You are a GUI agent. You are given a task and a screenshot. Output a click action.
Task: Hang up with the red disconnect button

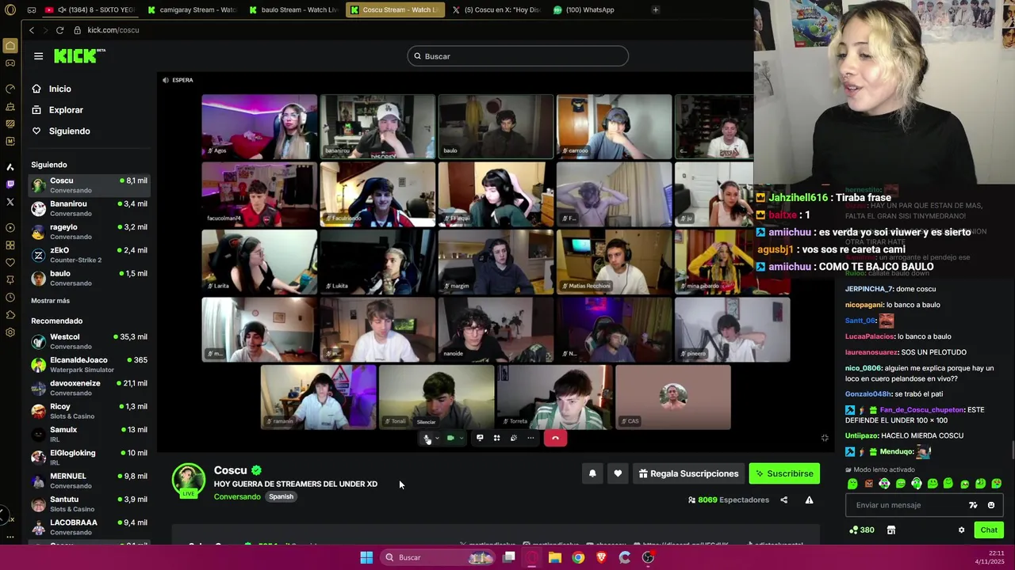click(x=555, y=438)
